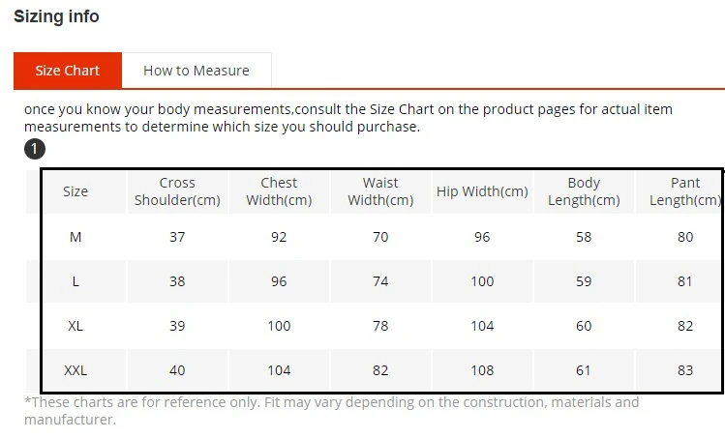The height and width of the screenshot is (438, 725).
Task: Select the waist width value 70
Action: click(380, 237)
